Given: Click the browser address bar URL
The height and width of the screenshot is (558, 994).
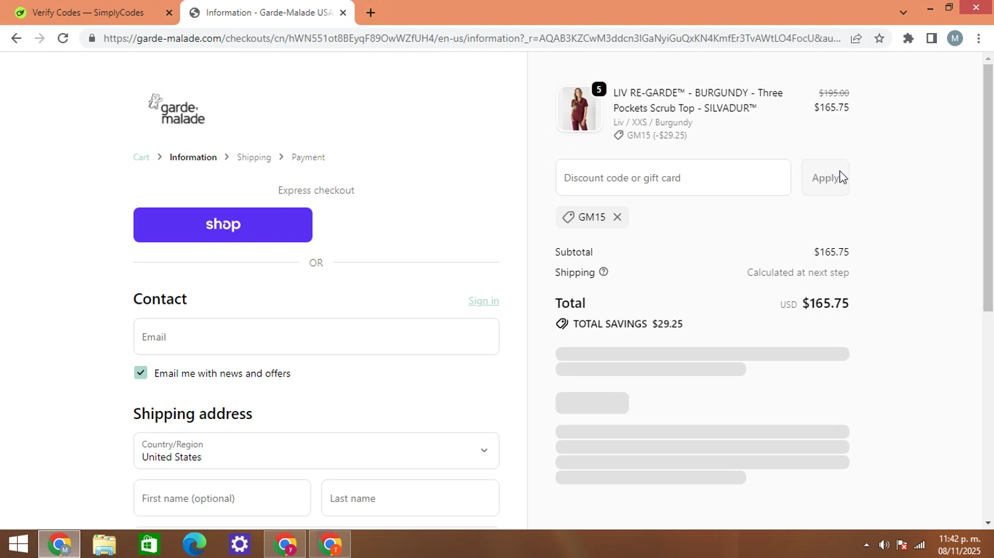Looking at the screenshot, I should click(472, 38).
